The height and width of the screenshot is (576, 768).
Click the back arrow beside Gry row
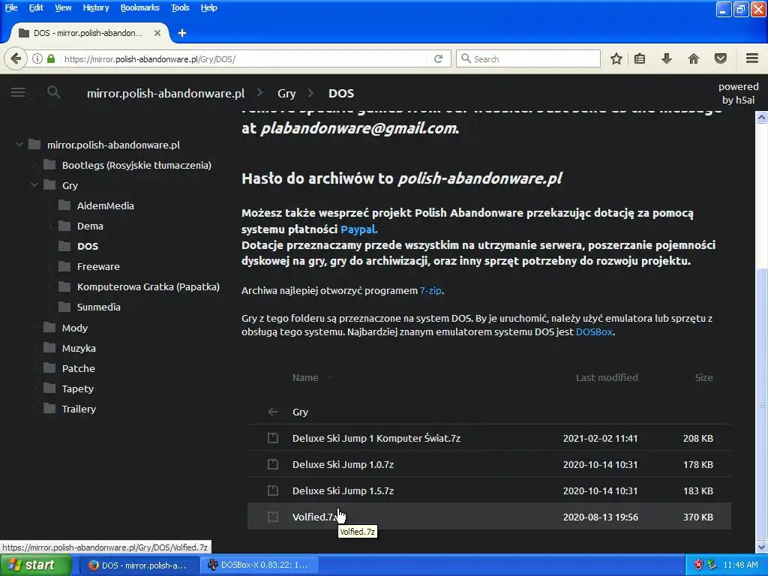tap(273, 412)
